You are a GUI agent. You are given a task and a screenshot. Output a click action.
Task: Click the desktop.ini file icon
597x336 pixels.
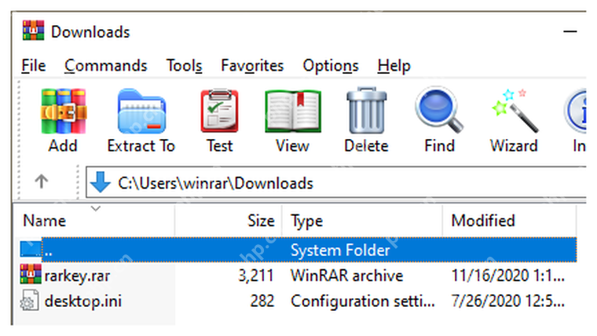click(29, 300)
